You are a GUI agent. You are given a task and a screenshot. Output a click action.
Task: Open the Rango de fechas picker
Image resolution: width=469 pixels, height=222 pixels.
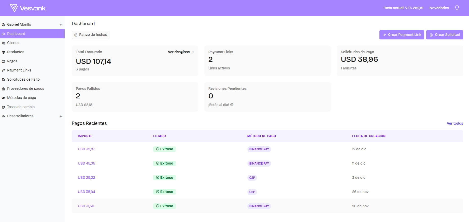(91, 35)
